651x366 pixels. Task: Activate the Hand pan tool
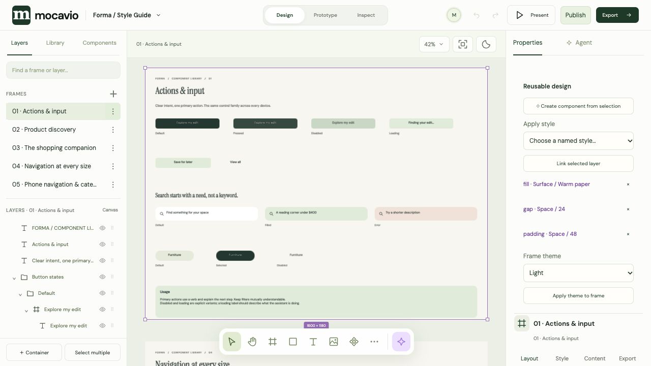pyautogui.click(x=252, y=342)
